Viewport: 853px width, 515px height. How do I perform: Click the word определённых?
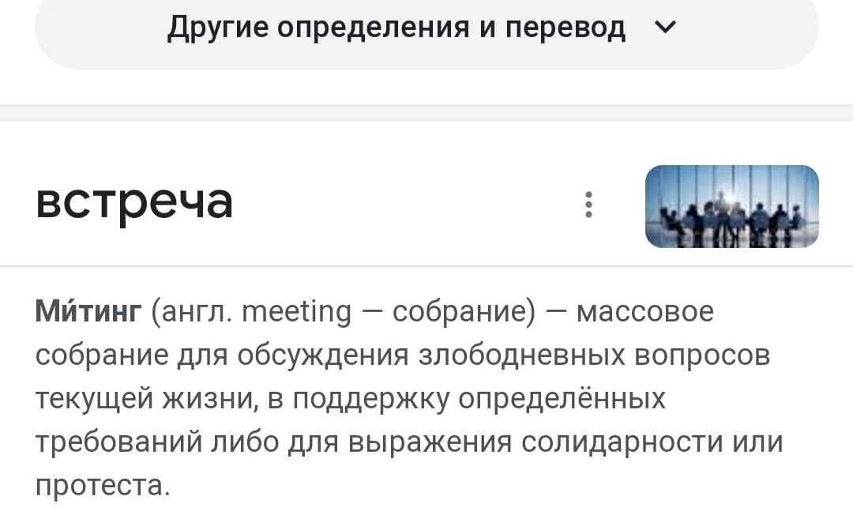click(562, 400)
